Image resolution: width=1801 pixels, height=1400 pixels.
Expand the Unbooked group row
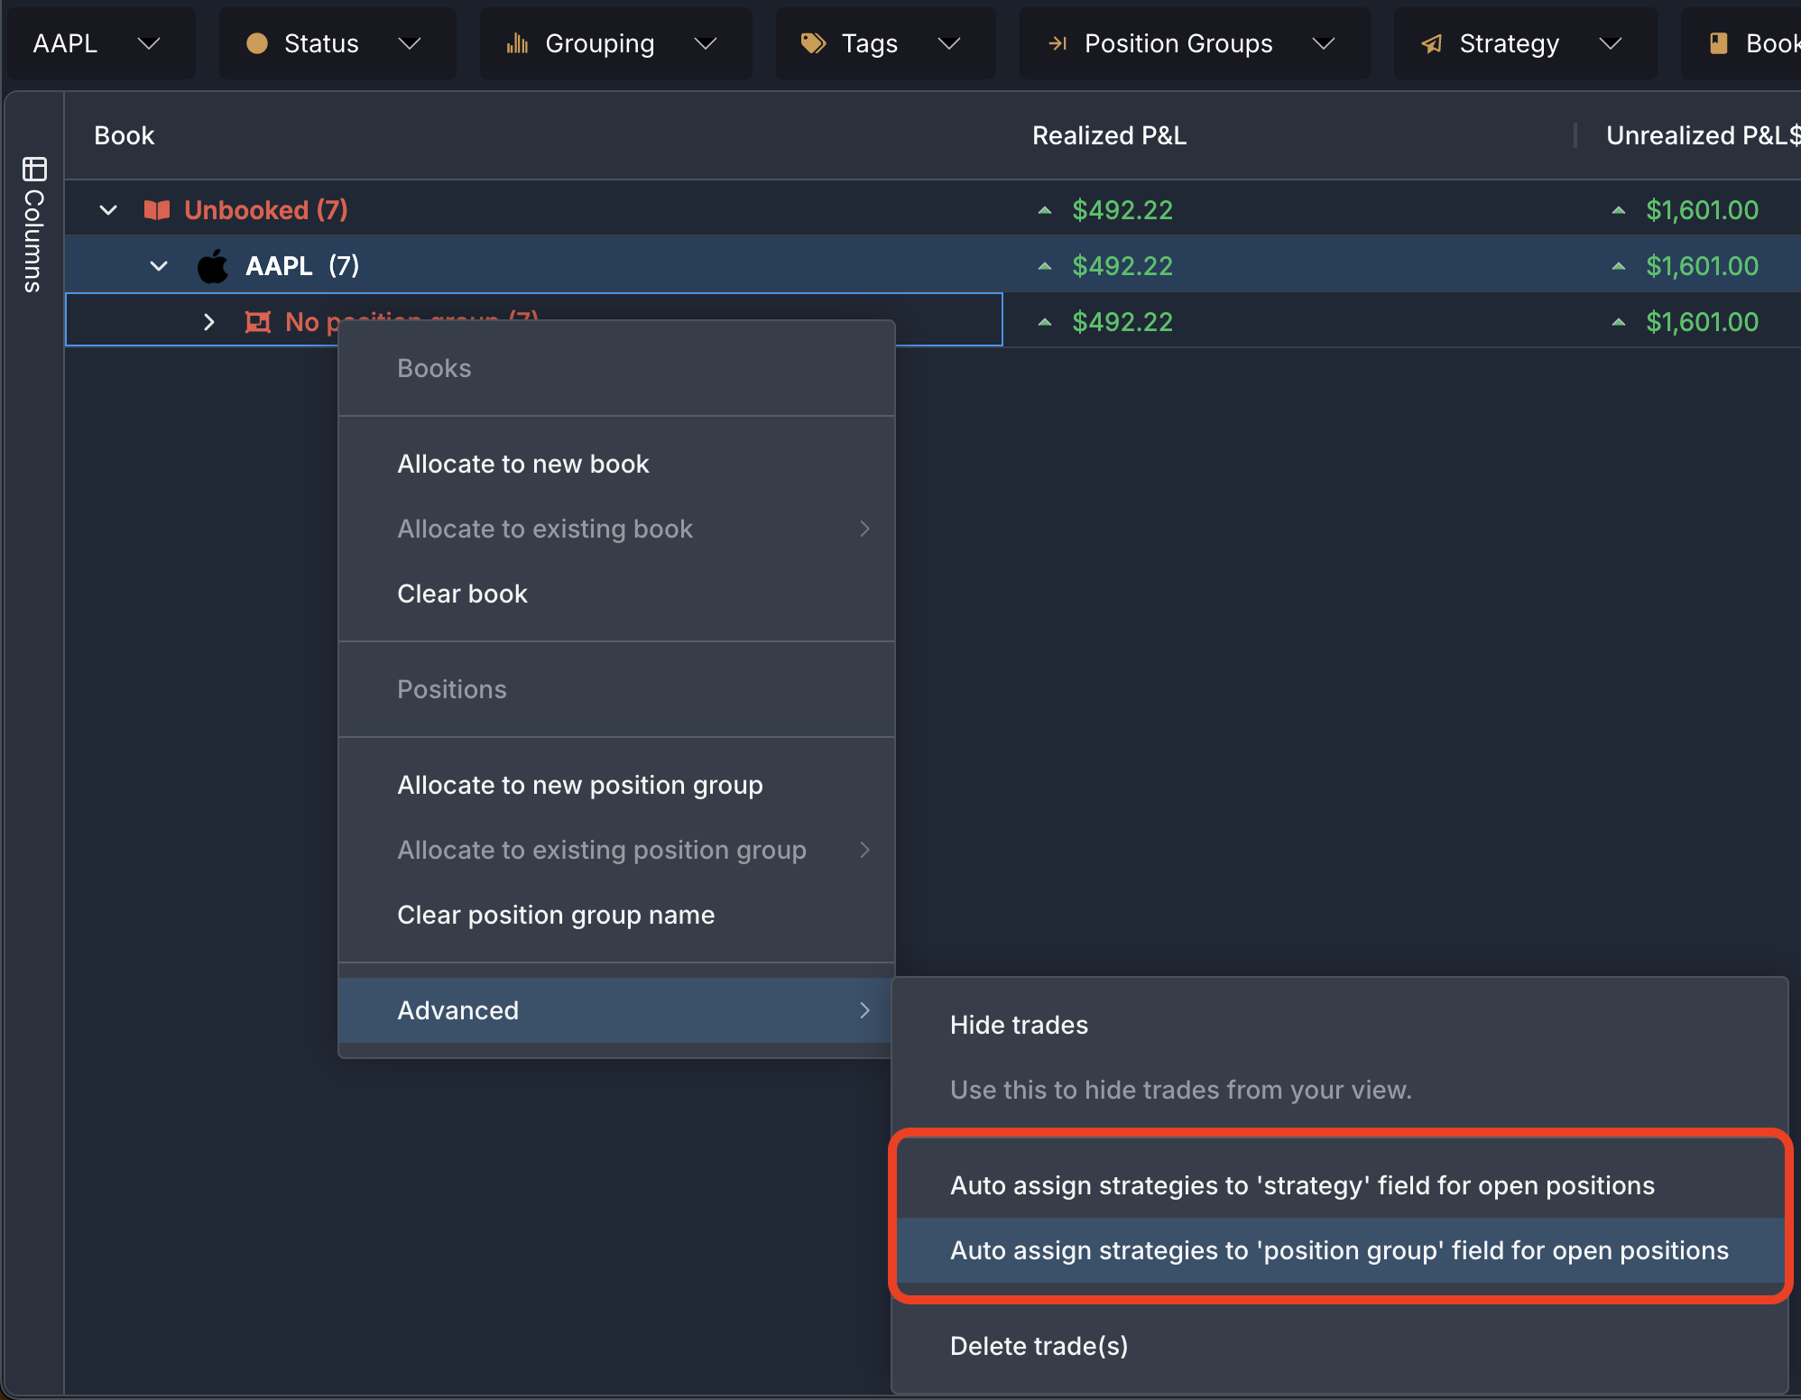click(x=114, y=209)
